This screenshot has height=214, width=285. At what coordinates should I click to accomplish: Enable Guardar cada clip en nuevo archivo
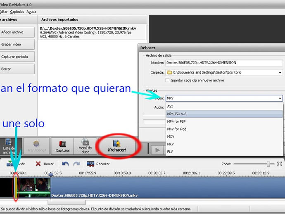[x=168, y=80]
